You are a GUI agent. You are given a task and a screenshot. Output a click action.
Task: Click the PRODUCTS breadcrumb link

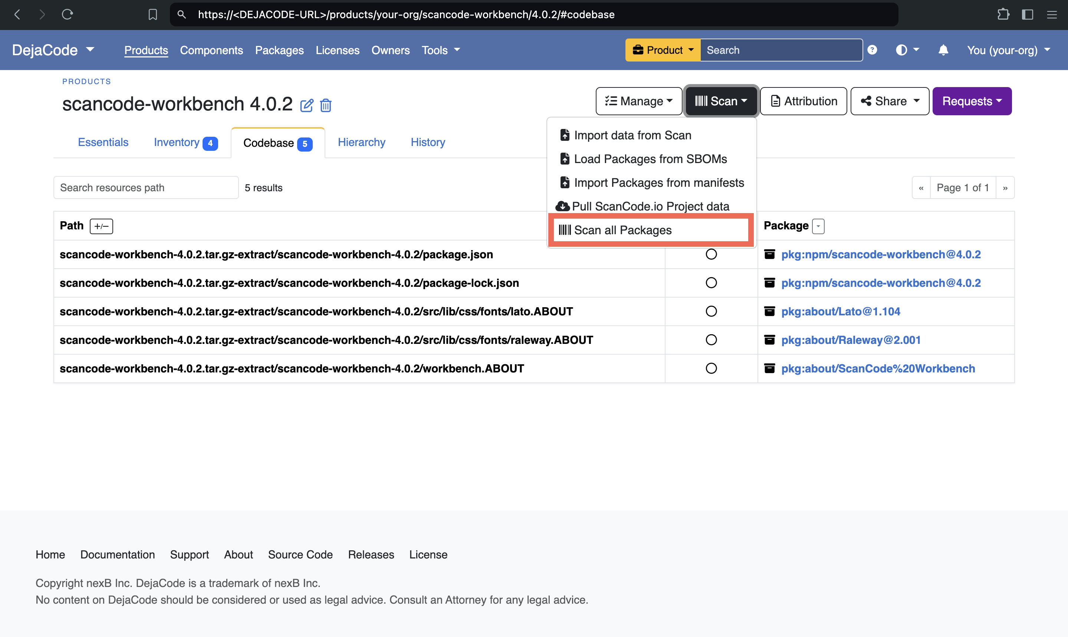click(x=86, y=82)
